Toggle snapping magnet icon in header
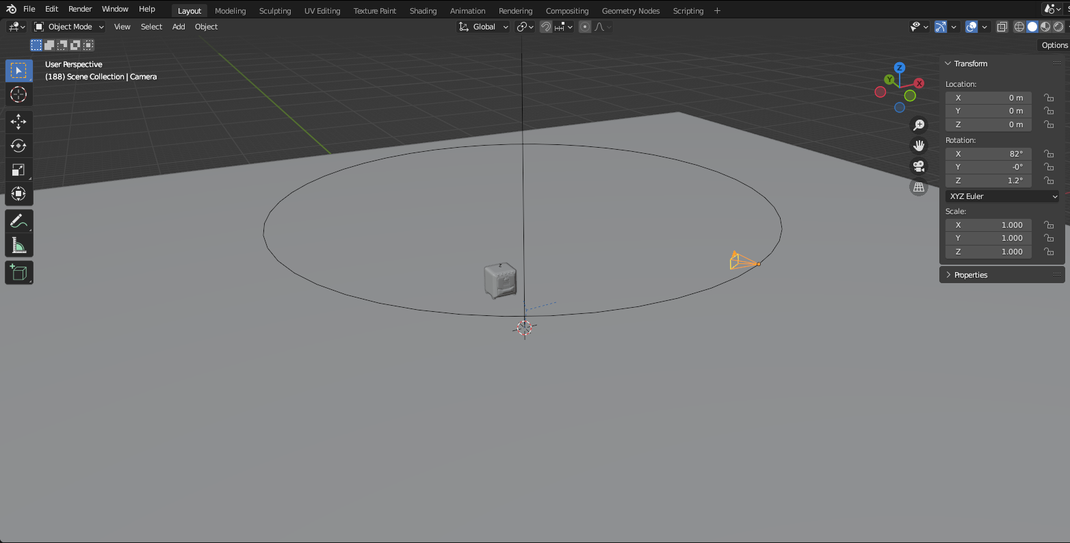This screenshot has width=1070, height=543. click(546, 27)
